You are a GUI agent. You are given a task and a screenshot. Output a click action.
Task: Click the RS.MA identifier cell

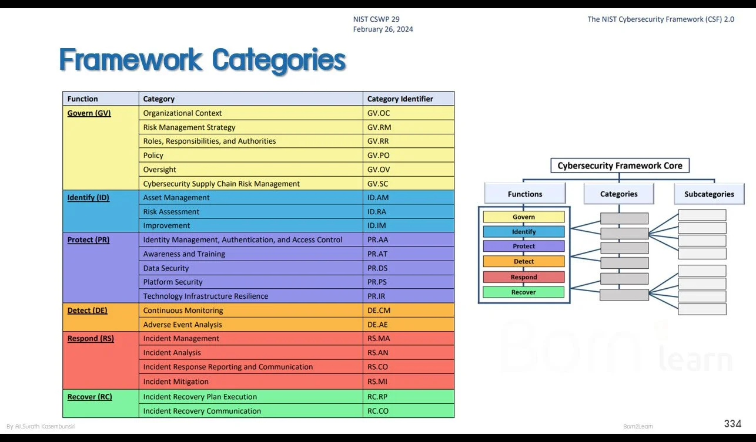[x=409, y=338]
